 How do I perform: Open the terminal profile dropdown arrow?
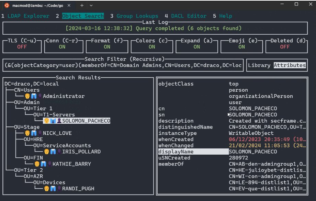(91, 5)
